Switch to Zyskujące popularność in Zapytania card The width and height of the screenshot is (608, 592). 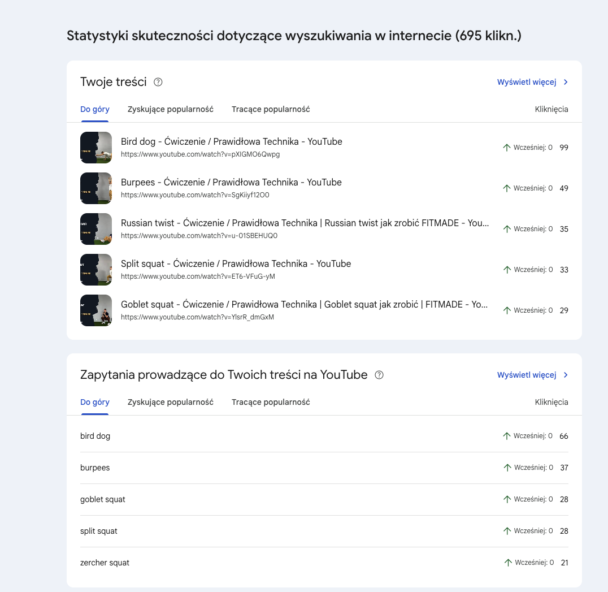click(x=171, y=402)
